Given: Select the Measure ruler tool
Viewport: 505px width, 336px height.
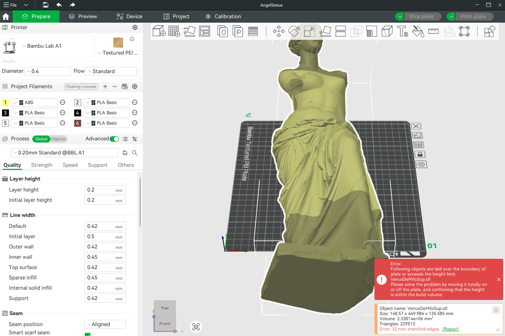Looking at the screenshot, I should (434, 31).
